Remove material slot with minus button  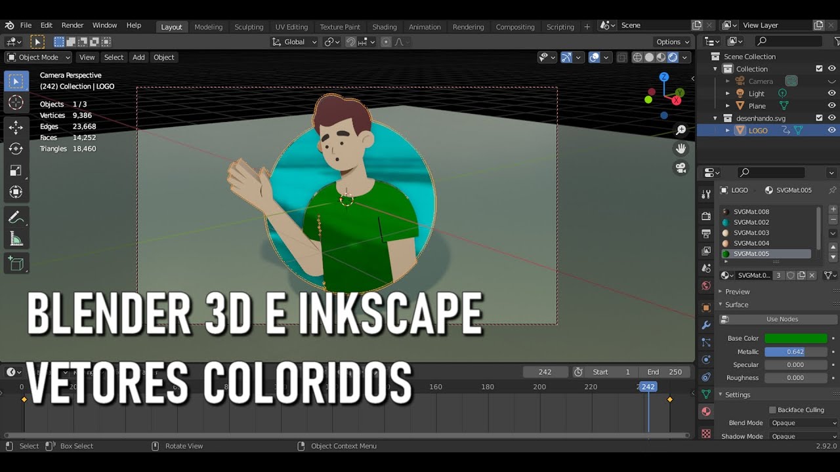point(833,220)
